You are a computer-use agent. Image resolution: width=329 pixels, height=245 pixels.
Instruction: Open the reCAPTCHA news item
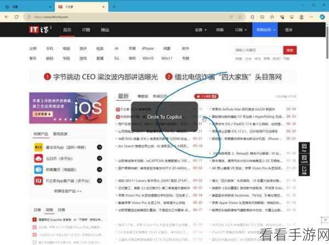tap(153, 161)
